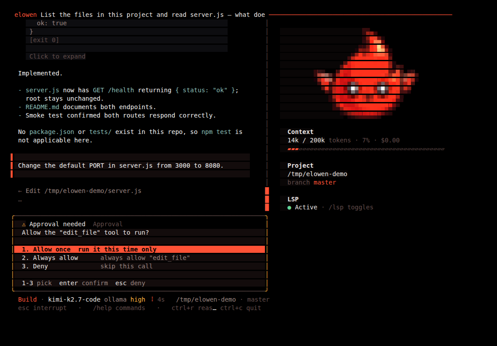Select the "Deny" option to skip call

point(139,266)
